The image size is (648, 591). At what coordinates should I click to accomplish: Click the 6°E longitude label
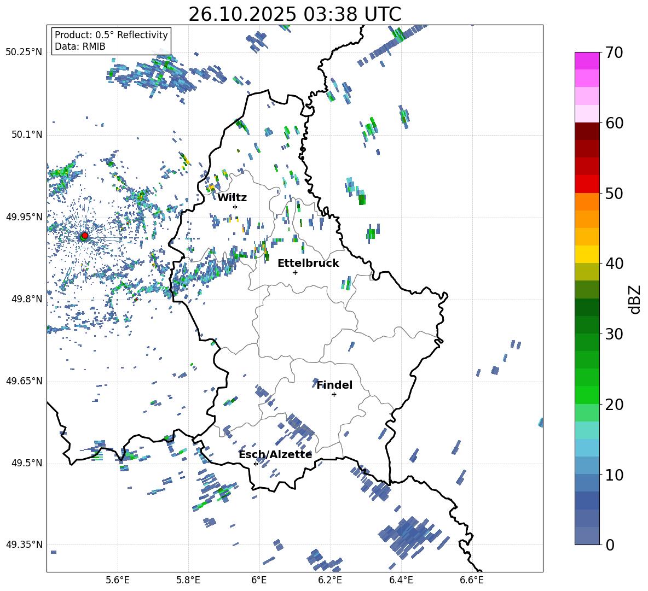259,580
